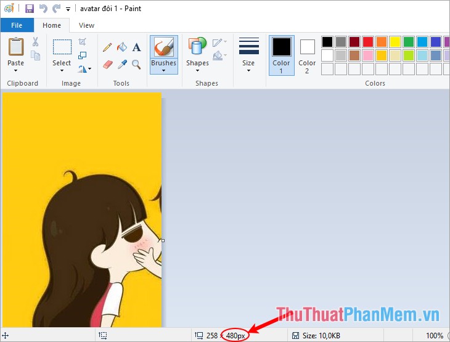The image size is (450, 342).
Task: Select the Pencil tool
Action: coord(107,47)
